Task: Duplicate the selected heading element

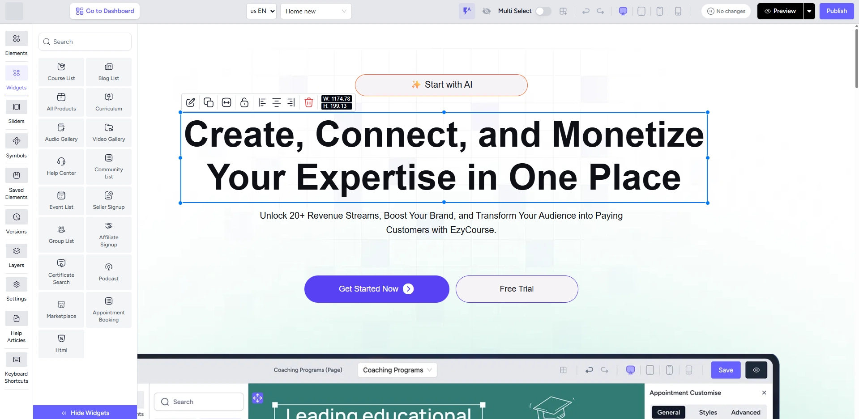Action: (x=209, y=102)
